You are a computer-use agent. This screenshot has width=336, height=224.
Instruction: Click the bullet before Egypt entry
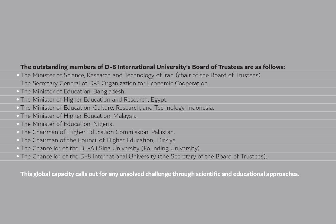click(18, 99)
